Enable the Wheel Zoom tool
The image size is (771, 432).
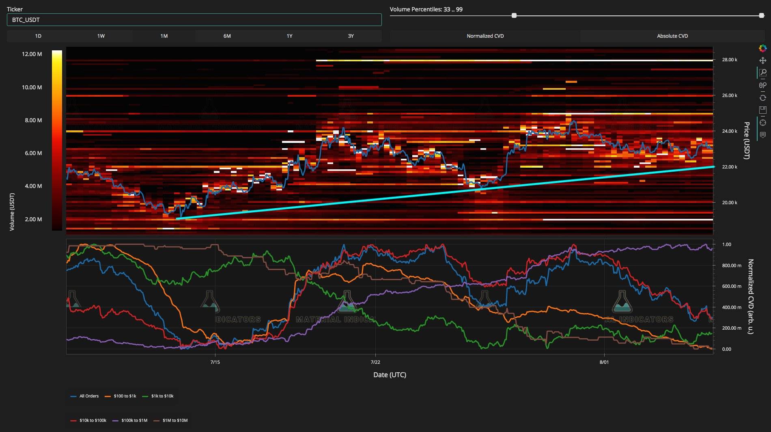pos(762,85)
